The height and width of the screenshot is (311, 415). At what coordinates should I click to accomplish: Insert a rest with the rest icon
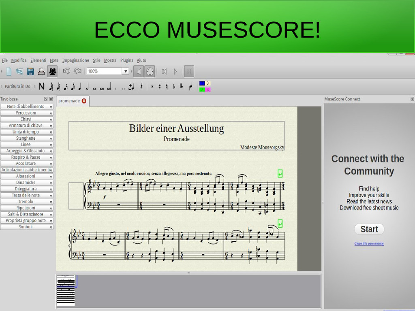[x=141, y=87]
